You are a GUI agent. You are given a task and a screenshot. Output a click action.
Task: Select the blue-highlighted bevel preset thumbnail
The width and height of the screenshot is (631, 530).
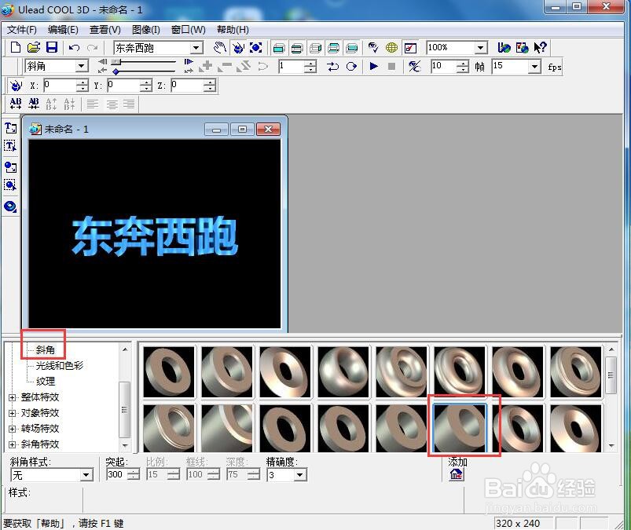pos(459,427)
